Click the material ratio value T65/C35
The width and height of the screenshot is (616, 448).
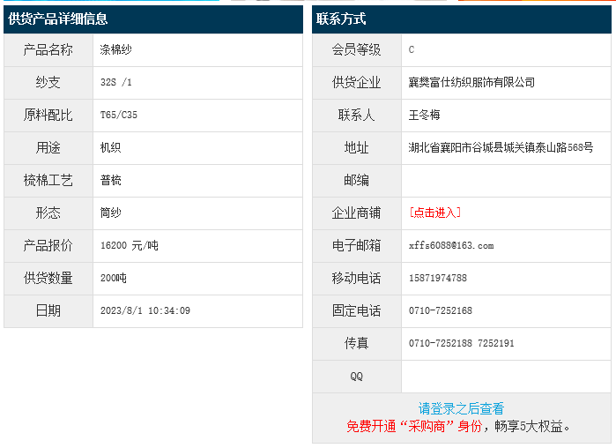click(119, 115)
